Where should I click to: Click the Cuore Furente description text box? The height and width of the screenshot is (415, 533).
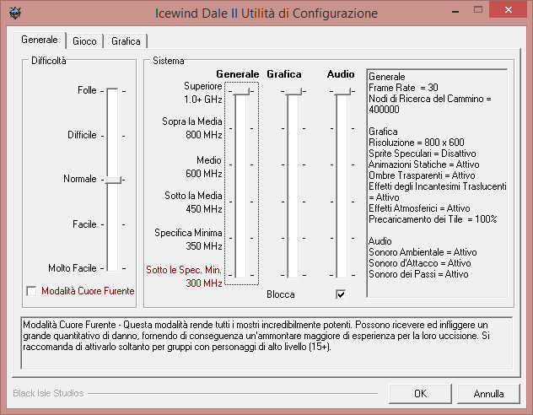tap(266, 342)
